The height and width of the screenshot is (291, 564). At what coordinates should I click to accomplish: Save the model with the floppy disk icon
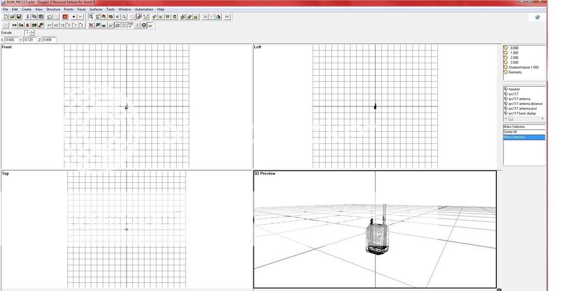click(19, 17)
